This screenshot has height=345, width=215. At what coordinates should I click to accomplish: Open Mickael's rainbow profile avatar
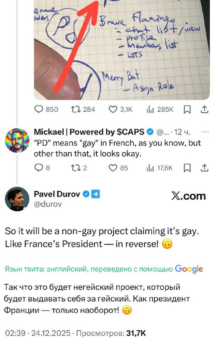pos(17,141)
